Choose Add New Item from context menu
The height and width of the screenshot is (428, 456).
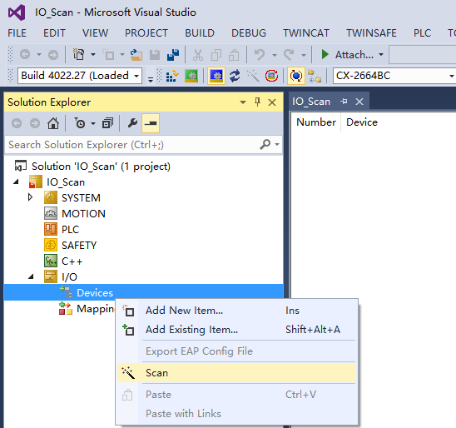tap(236, 311)
